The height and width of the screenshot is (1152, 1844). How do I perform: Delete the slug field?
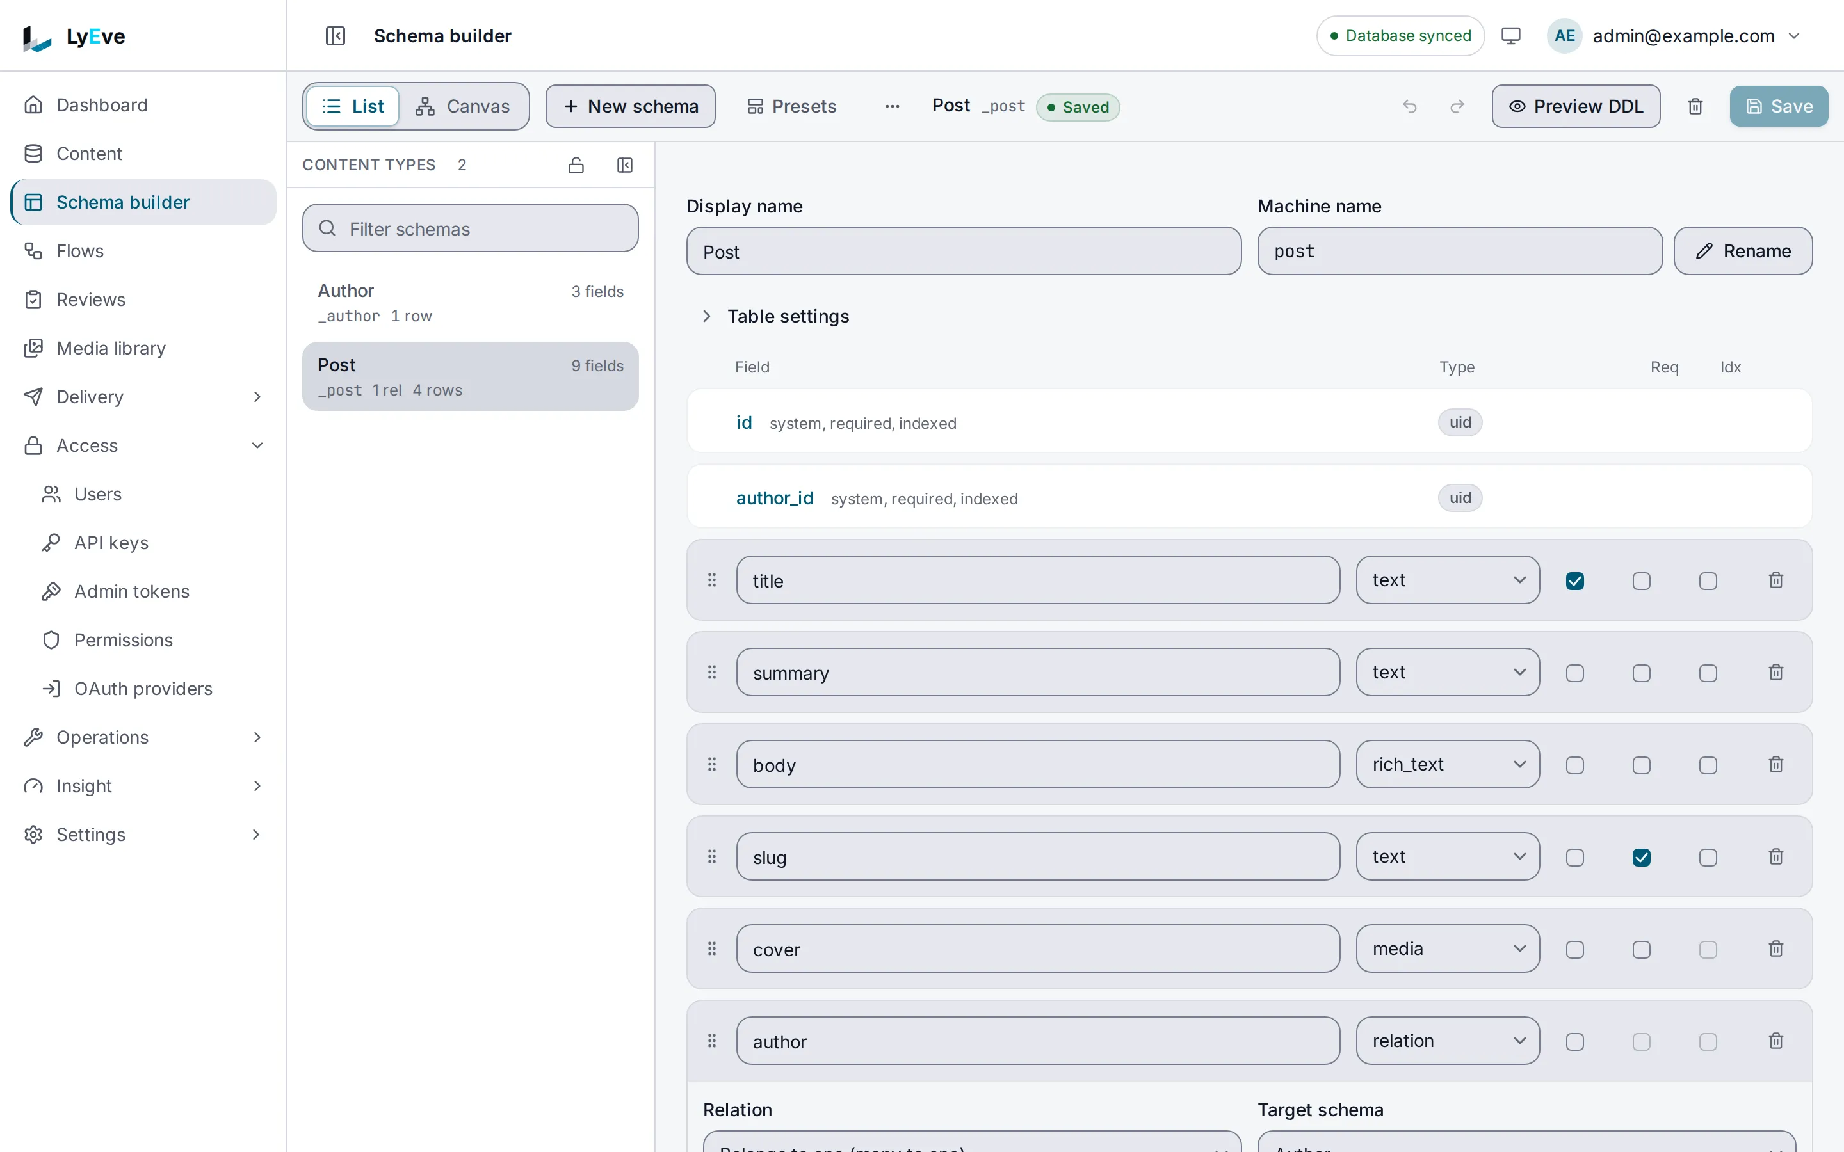point(1775,856)
